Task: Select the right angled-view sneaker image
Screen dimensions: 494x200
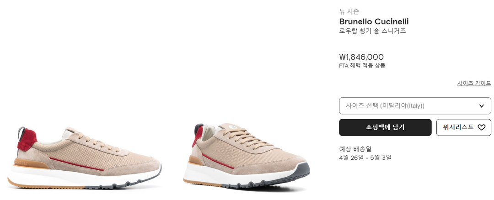Action: (247, 157)
